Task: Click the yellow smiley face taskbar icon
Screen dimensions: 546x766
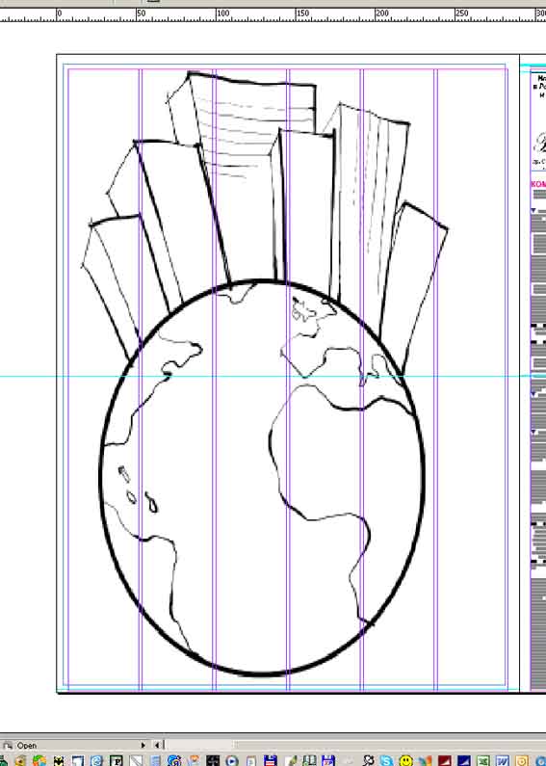Action: [405, 760]
